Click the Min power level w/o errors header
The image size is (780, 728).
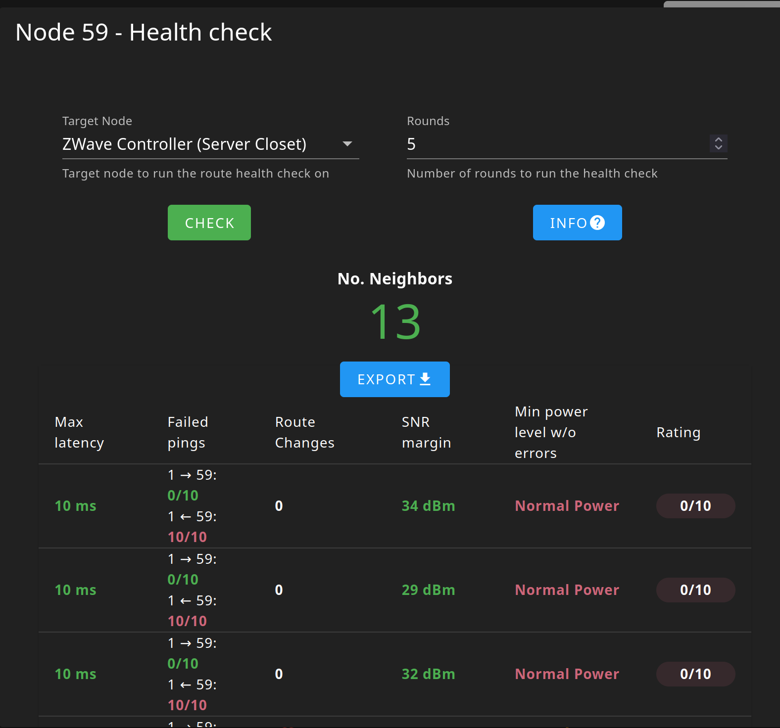551,432
